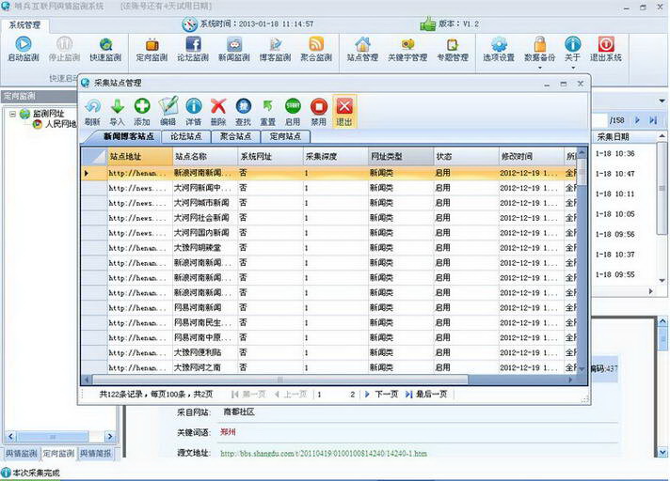Go to 下一页 next page
670x481 pixels.
381,395
